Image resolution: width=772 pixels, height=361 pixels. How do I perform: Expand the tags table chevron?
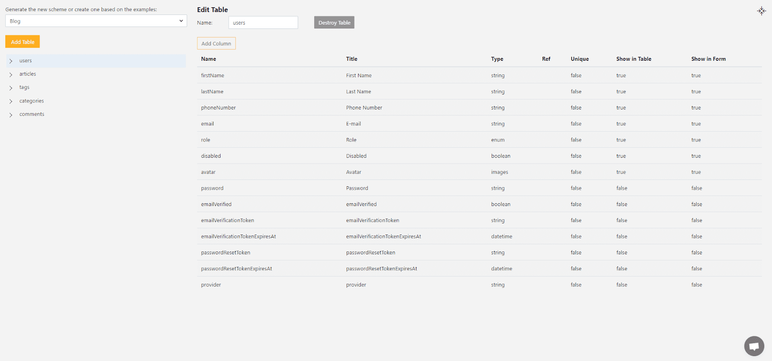pos(11,88)
